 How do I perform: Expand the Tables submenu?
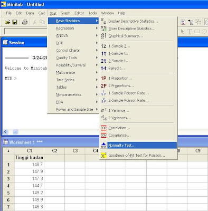point(73,87)
